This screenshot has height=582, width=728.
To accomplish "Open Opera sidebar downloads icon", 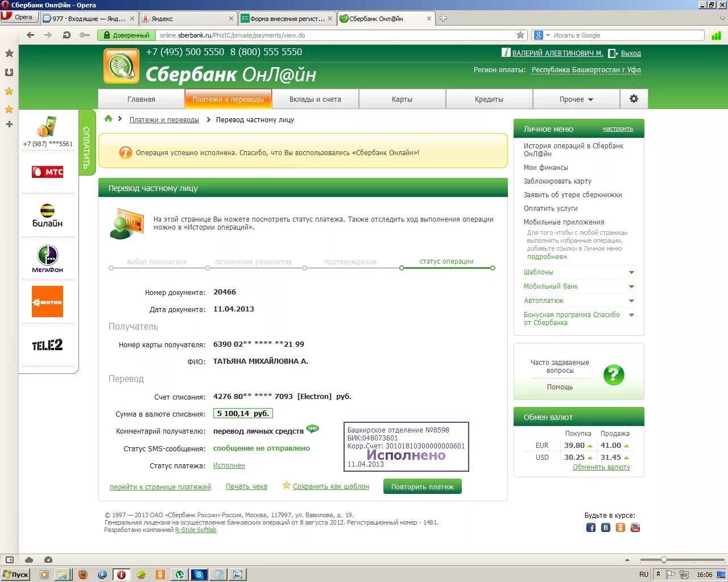I will pos(9,72).
